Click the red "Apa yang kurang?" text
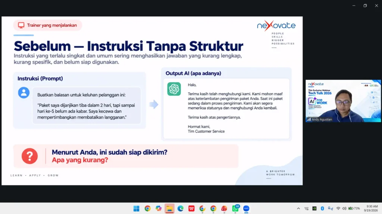 [x=80, y=160]
